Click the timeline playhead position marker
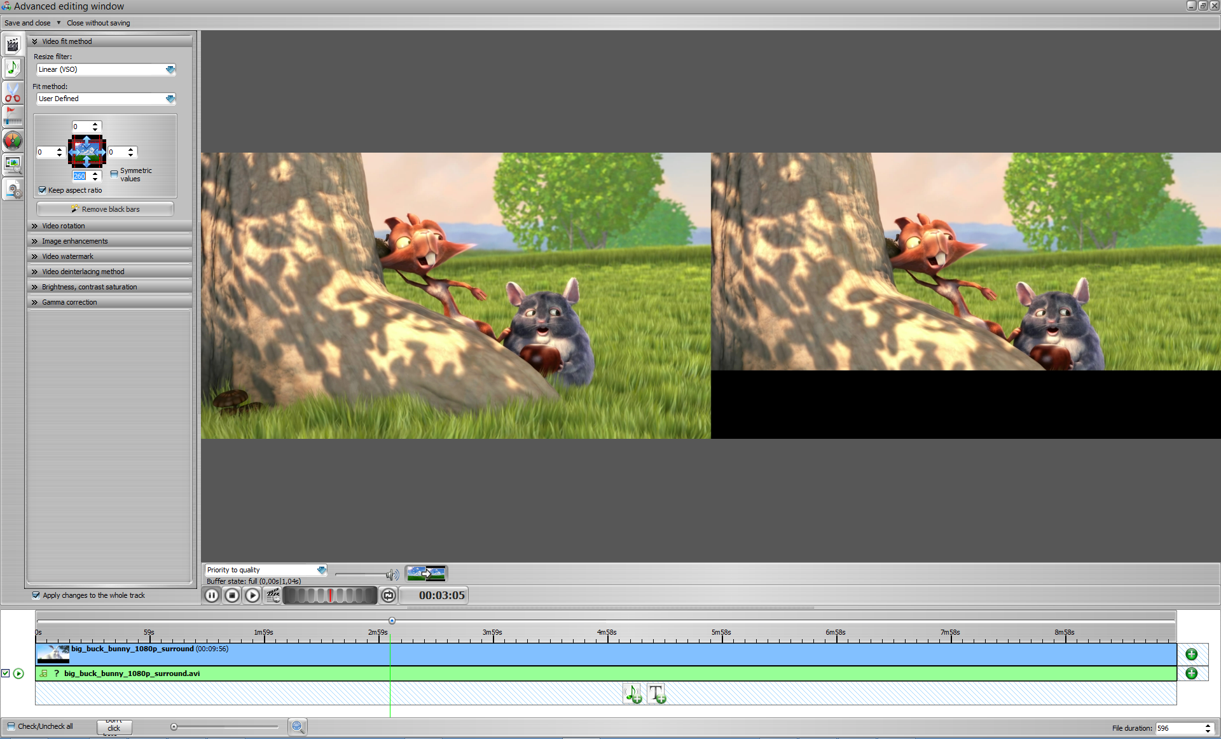 coord(392,621)
